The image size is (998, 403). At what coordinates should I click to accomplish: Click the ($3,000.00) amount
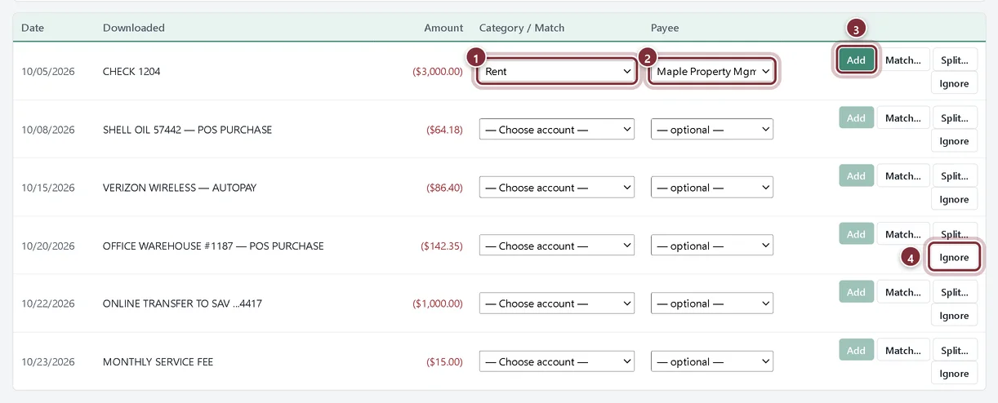point(438,72)
